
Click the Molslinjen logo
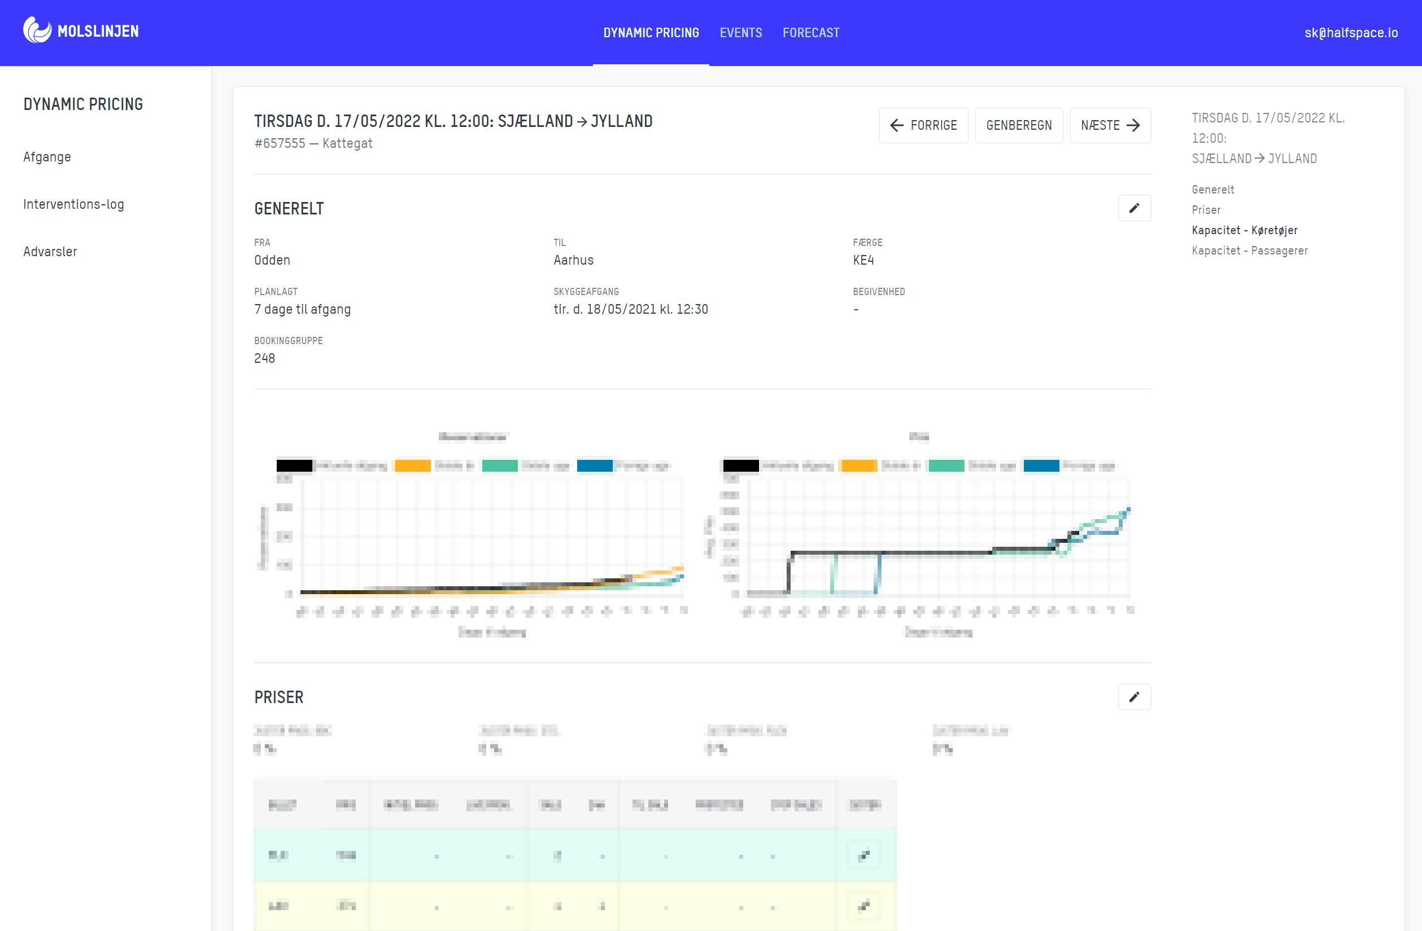(x=81, y=30)
